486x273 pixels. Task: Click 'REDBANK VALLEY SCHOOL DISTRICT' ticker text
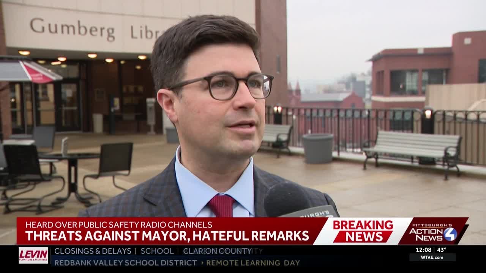126,262
